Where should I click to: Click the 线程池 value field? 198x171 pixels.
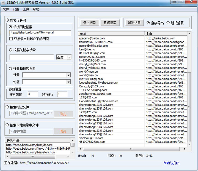[x=62, y=94]
